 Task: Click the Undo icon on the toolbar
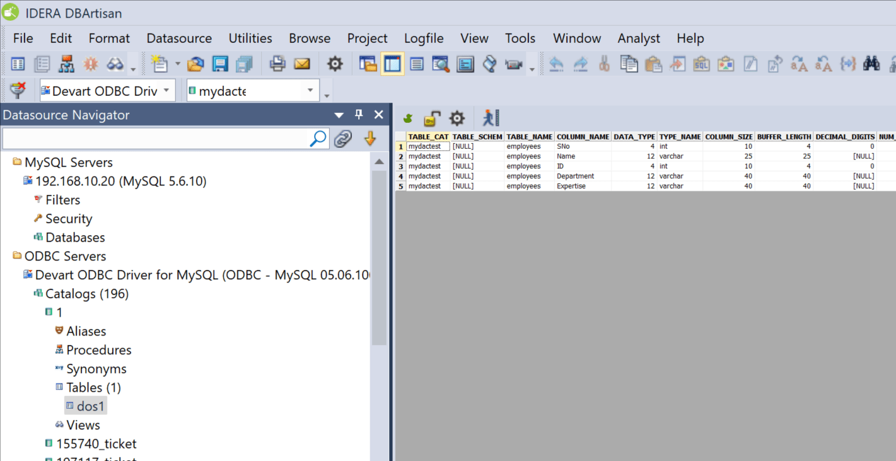556,64
